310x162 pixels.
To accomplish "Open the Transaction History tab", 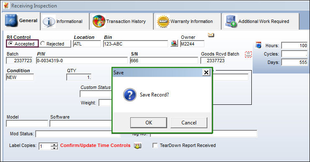I will pyautogui.click(x=121, y=21).
